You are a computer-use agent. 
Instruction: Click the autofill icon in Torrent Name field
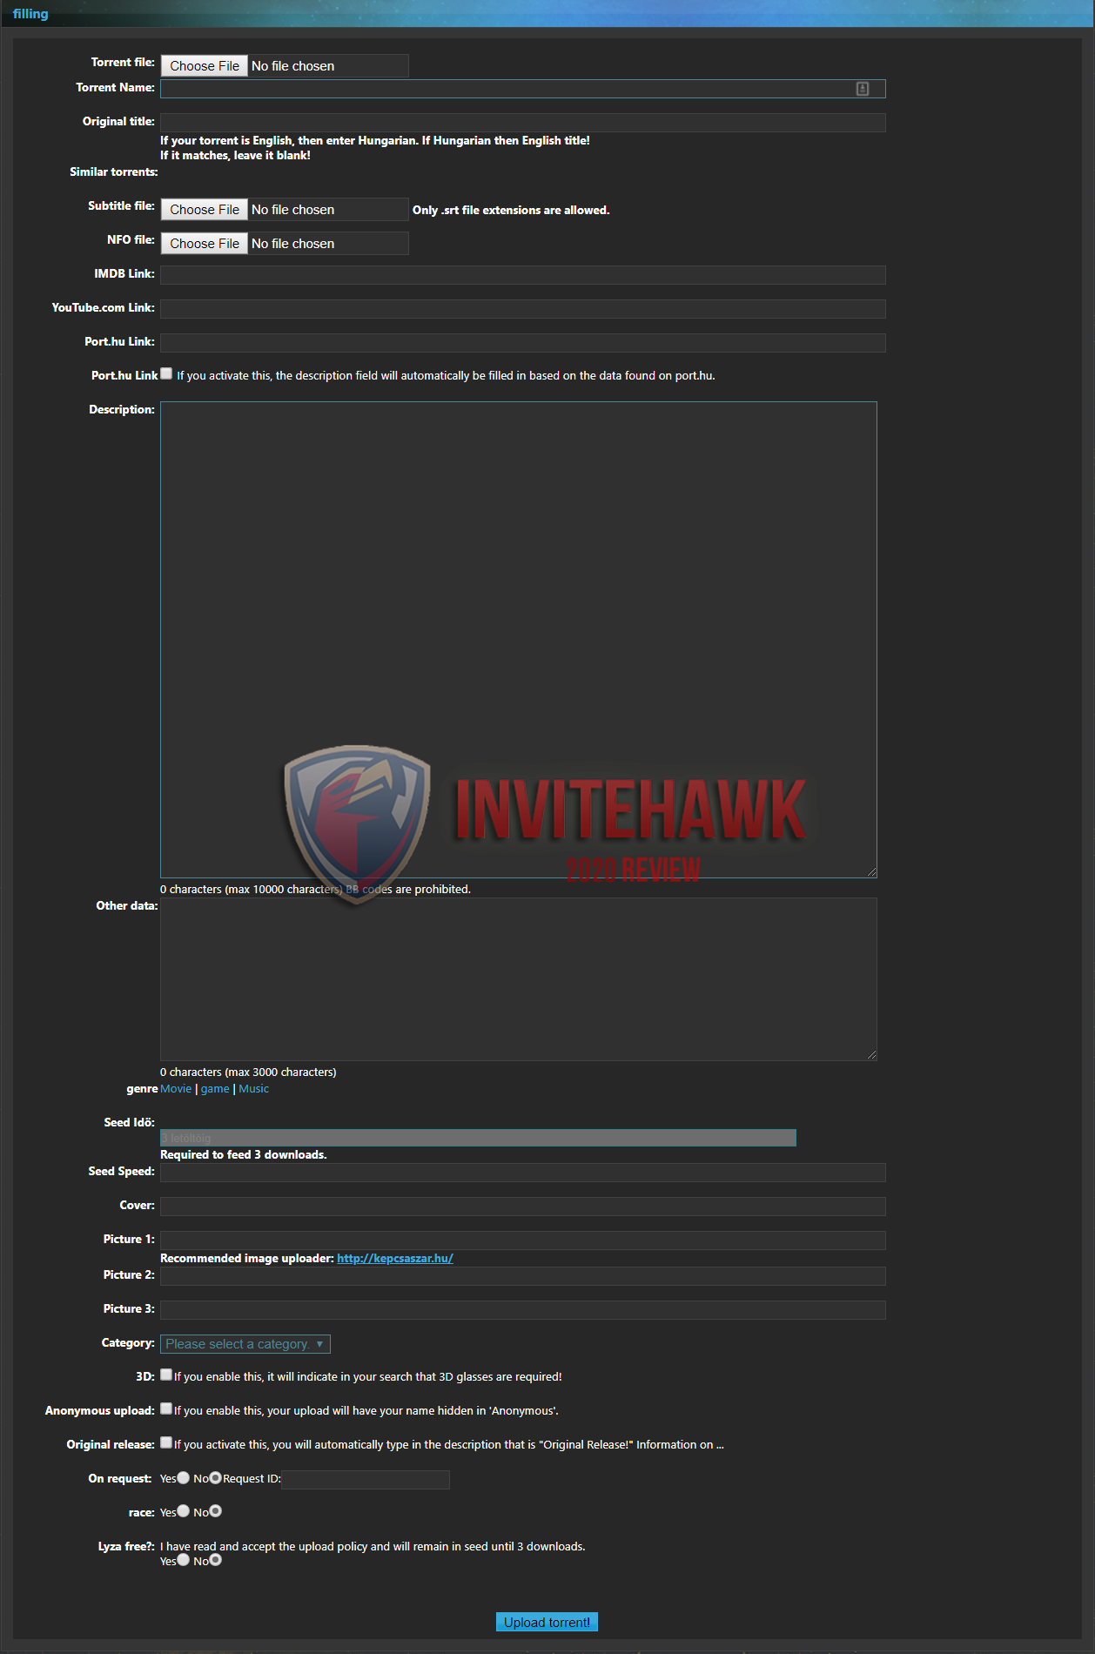click(863, 89)
